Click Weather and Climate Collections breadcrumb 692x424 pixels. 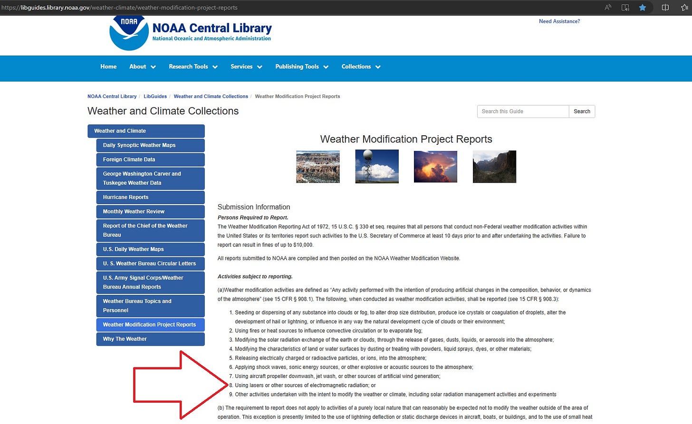211,96
